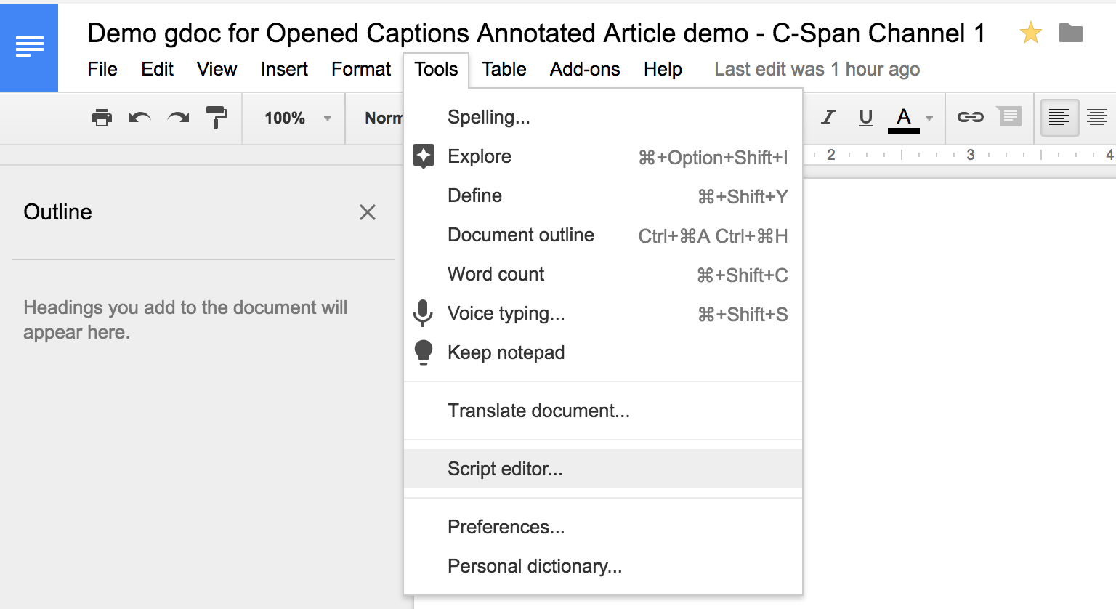Close the Outline panel
The image size is (1116, 609).
pyautogui.click(x=368, y=212)
